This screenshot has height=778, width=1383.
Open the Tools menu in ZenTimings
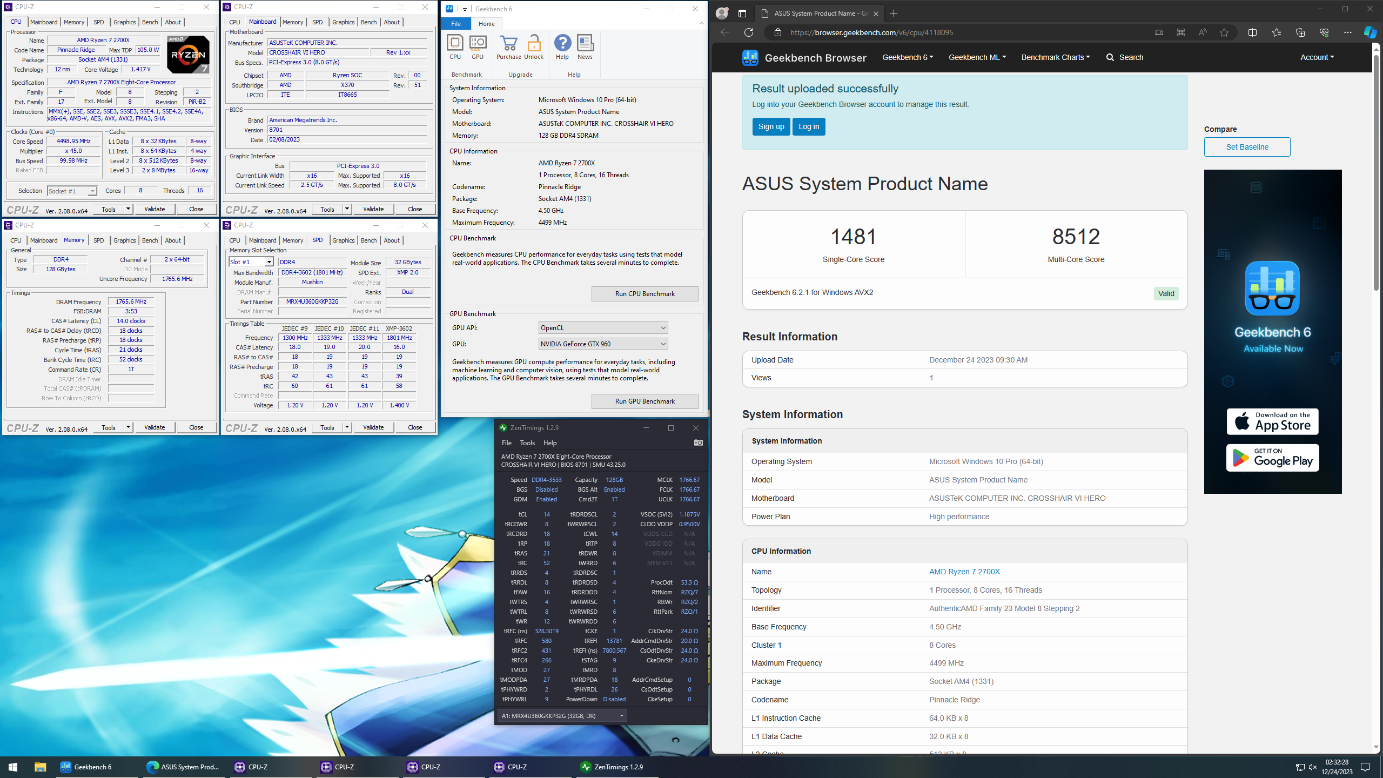[527, 443]
